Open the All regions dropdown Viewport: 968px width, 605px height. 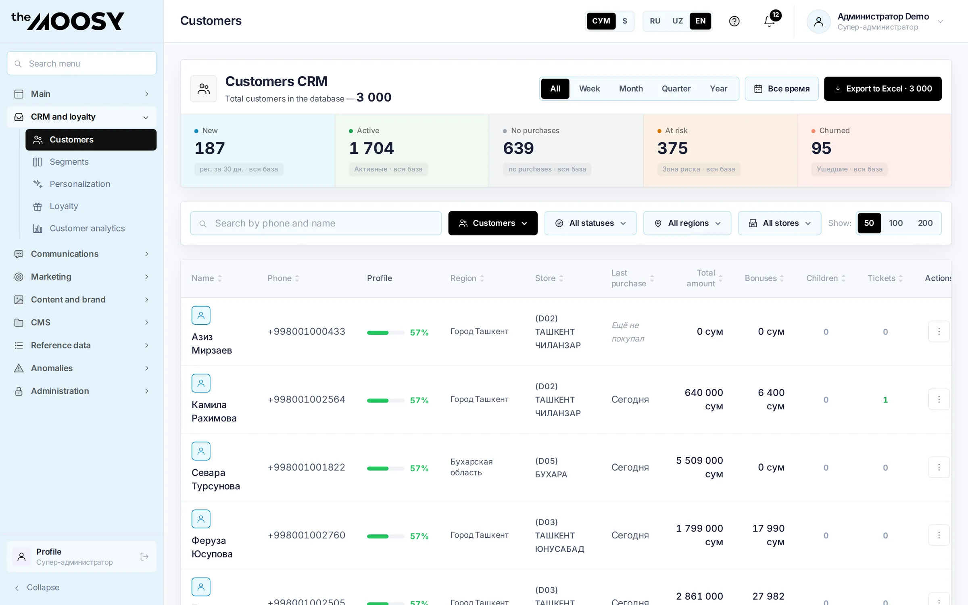coord(687,223)
